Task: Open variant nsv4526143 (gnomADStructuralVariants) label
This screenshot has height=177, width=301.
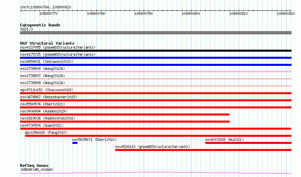Action: click(x=153, y=147)
